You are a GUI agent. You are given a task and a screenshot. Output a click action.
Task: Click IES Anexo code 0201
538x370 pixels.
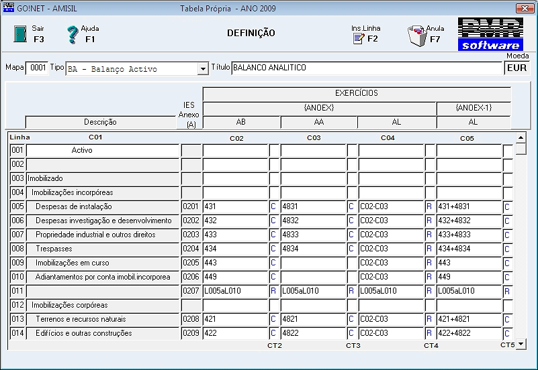pos(191,206)
